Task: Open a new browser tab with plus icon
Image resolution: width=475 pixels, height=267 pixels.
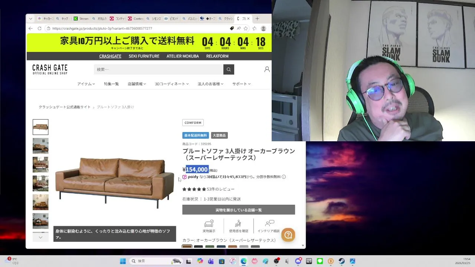Action: (257, 19)
